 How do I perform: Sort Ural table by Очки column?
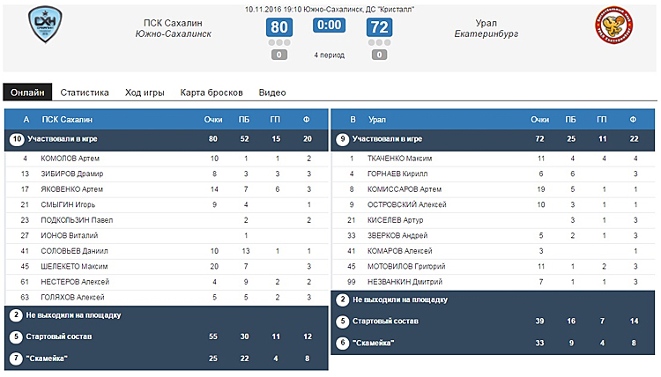tap(539, 120)
